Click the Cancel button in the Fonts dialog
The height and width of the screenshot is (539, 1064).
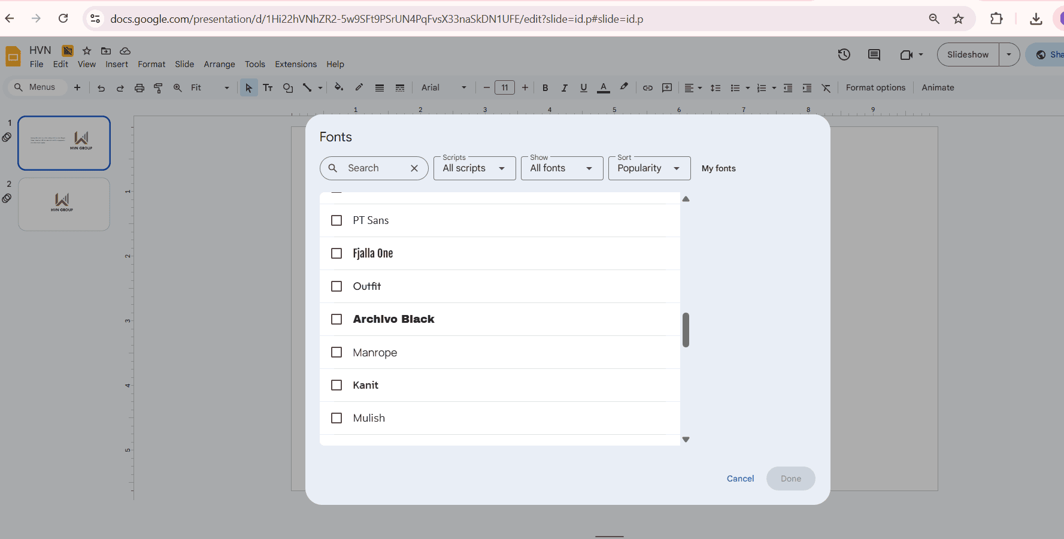coord(740,479)
